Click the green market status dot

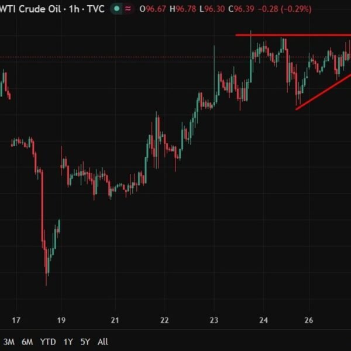118,9
